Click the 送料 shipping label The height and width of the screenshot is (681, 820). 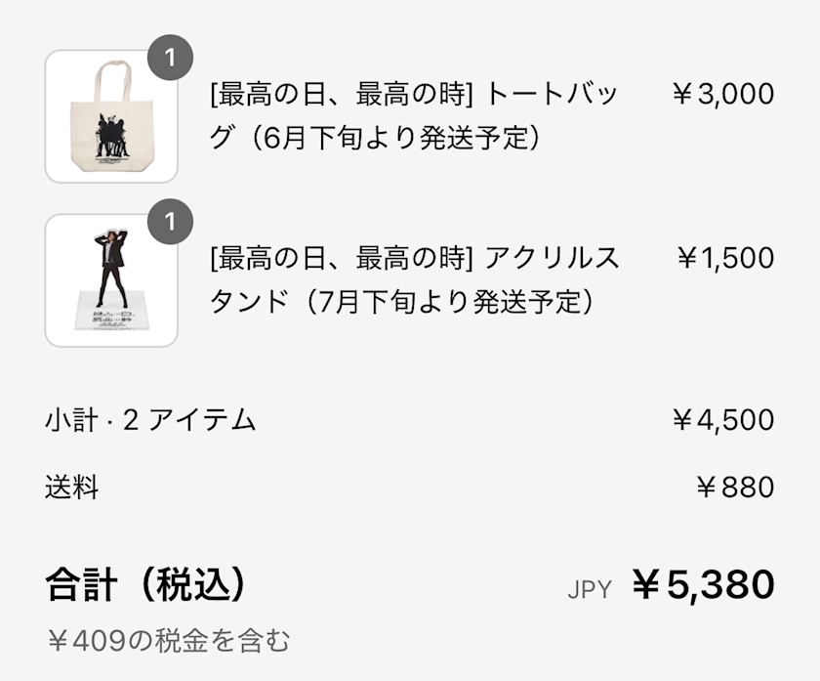(x=71, y=487)
